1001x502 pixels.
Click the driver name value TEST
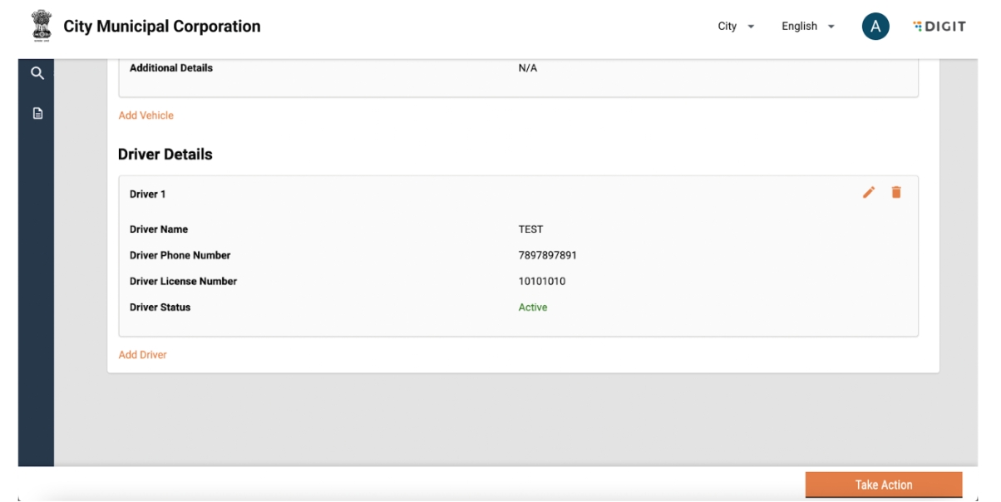(530, 229)
